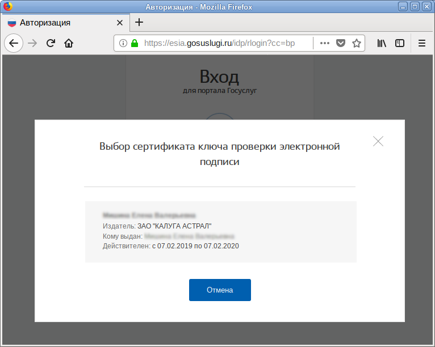Click the dialog title Выбор сертификата
Viewport: 435px width, 347px height.
coord(220,154)
